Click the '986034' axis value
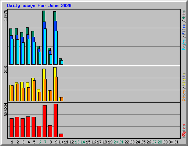Screen dimensions: 188x146 (x=6, y=109)
